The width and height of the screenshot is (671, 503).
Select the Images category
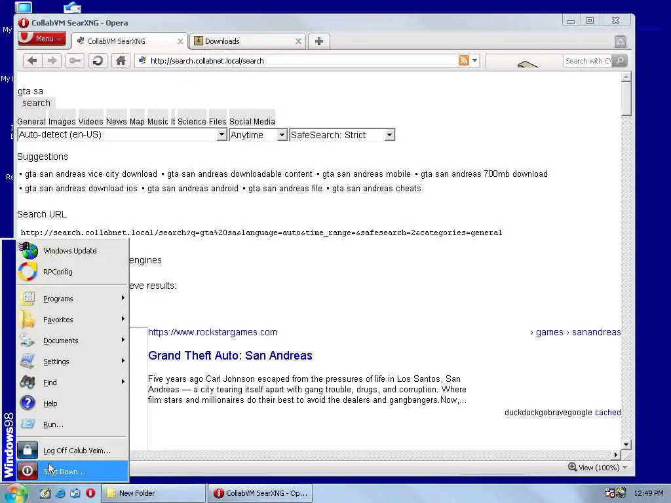[62, 121]
